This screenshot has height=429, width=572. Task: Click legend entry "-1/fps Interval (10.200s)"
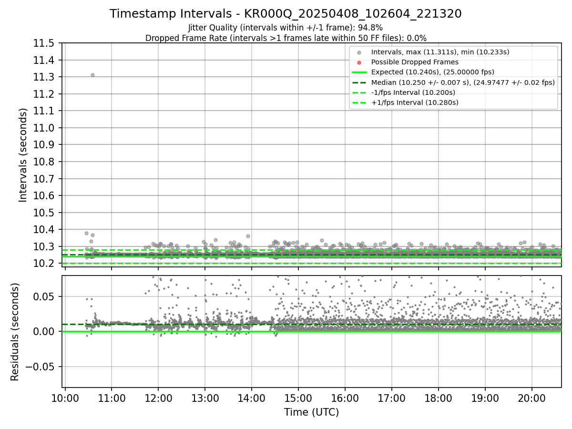coord(413,92)
